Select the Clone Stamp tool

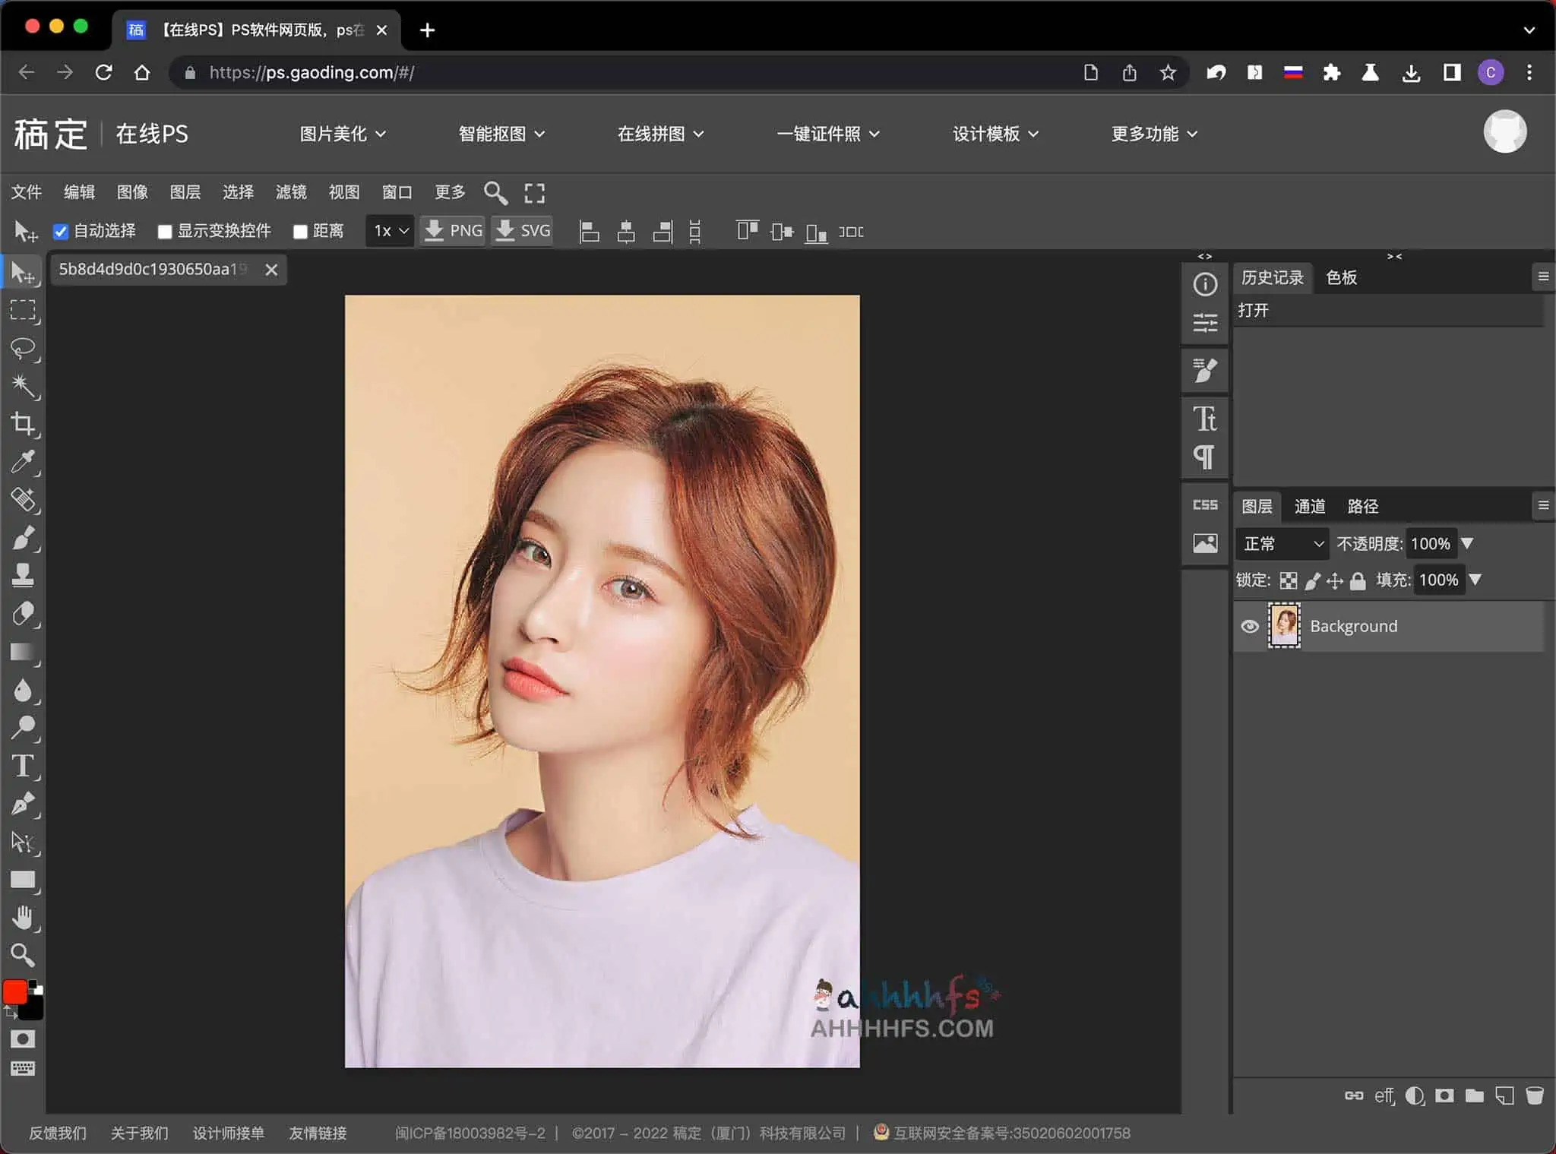tap(23, 575)
